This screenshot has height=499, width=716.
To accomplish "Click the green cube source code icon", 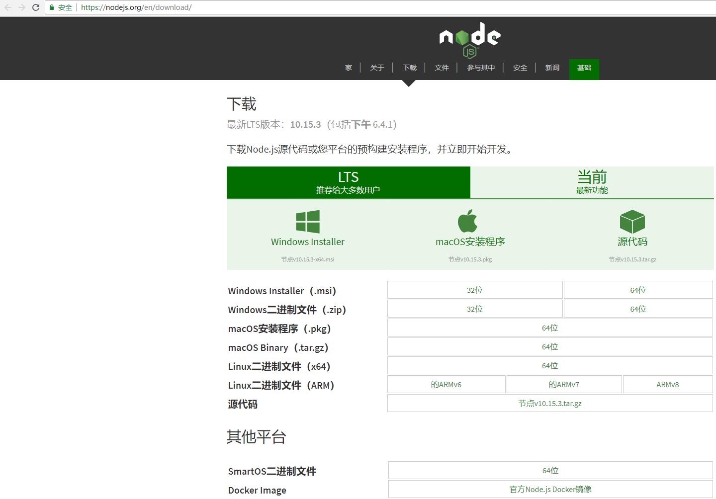I will [632, 222].
